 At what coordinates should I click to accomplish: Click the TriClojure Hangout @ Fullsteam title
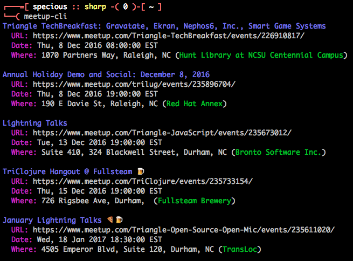[x=67, y=171]
